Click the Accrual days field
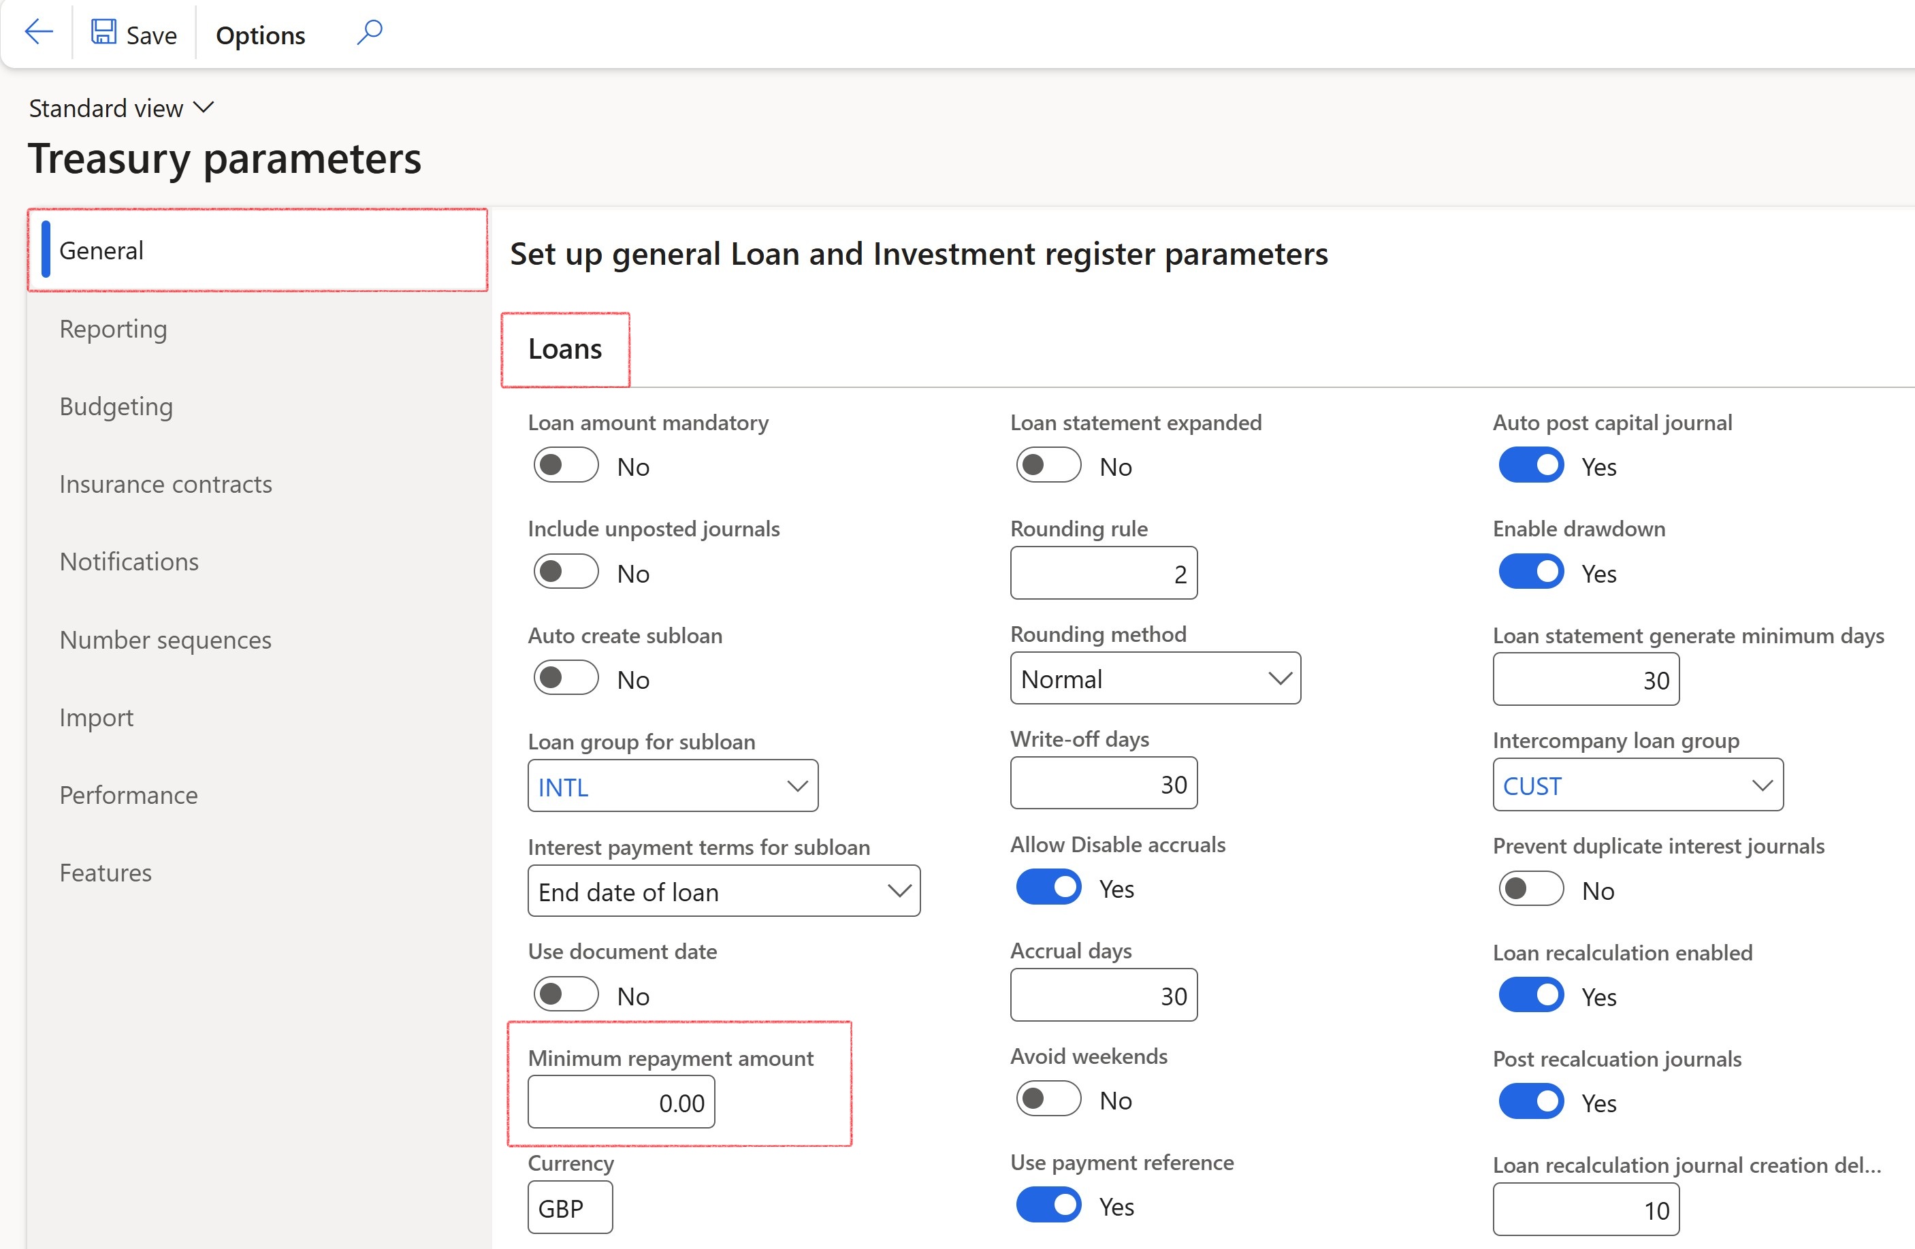1915x1249 pixels. pos(1104,996)
